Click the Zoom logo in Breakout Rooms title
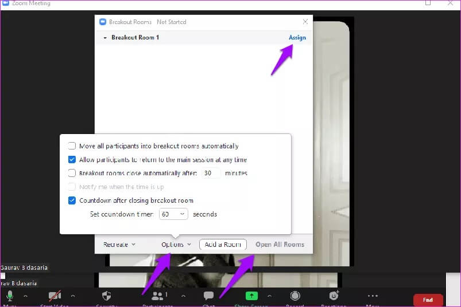The height and width of the screenshot is (307, 461). tap(103, 22)
